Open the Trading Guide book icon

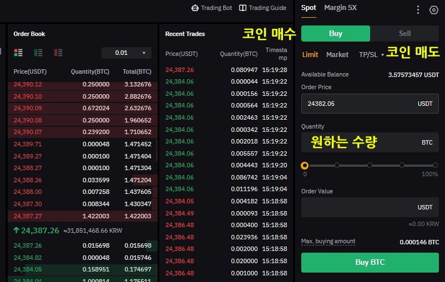(x=242, y=8)
